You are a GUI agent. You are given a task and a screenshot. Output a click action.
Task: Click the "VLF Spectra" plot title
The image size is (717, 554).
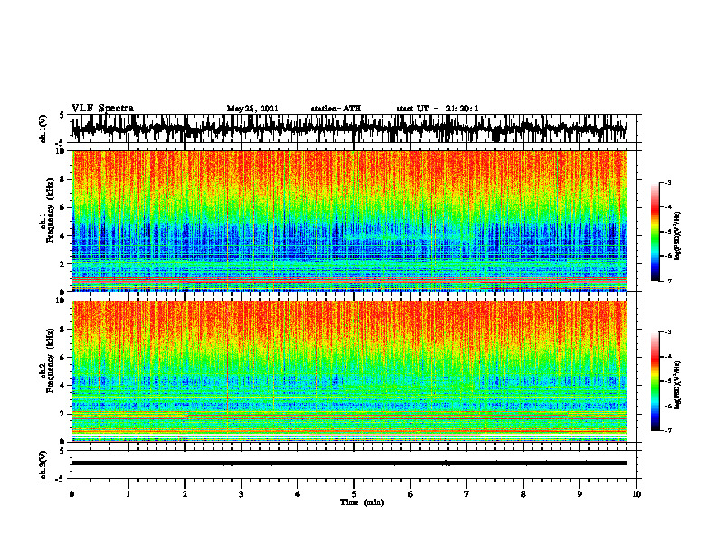coord(102,109)
